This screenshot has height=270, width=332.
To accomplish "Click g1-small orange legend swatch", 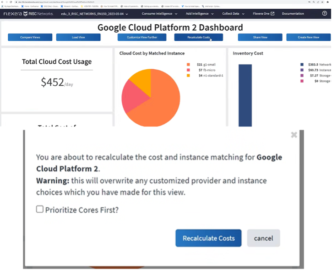I will point(188,65).
